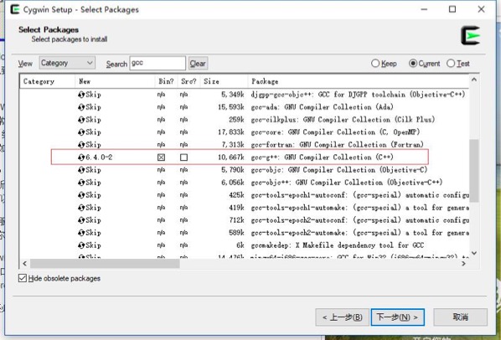Image resolution: width=501 pixels, height=340 pixels.
Task: Click cycle icon for gcc-tools-epoch2-automake
Action: pyautogui.click(x=81, y=233)
